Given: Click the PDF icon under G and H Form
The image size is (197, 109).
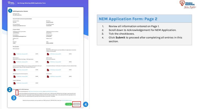Looking at the screenshot, I should (x=48, y=77).
